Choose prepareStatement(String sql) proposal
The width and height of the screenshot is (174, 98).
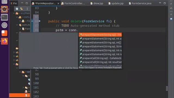[100, 35]
